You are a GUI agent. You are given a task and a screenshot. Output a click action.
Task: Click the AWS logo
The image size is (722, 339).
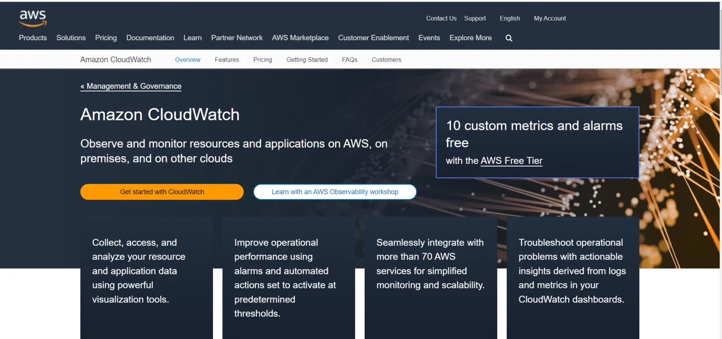point(32,18)
